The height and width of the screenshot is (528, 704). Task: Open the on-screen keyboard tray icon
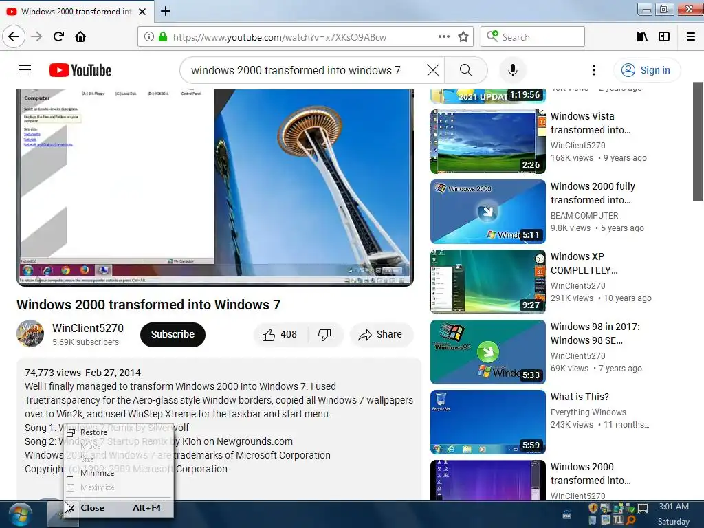[567, 516]
